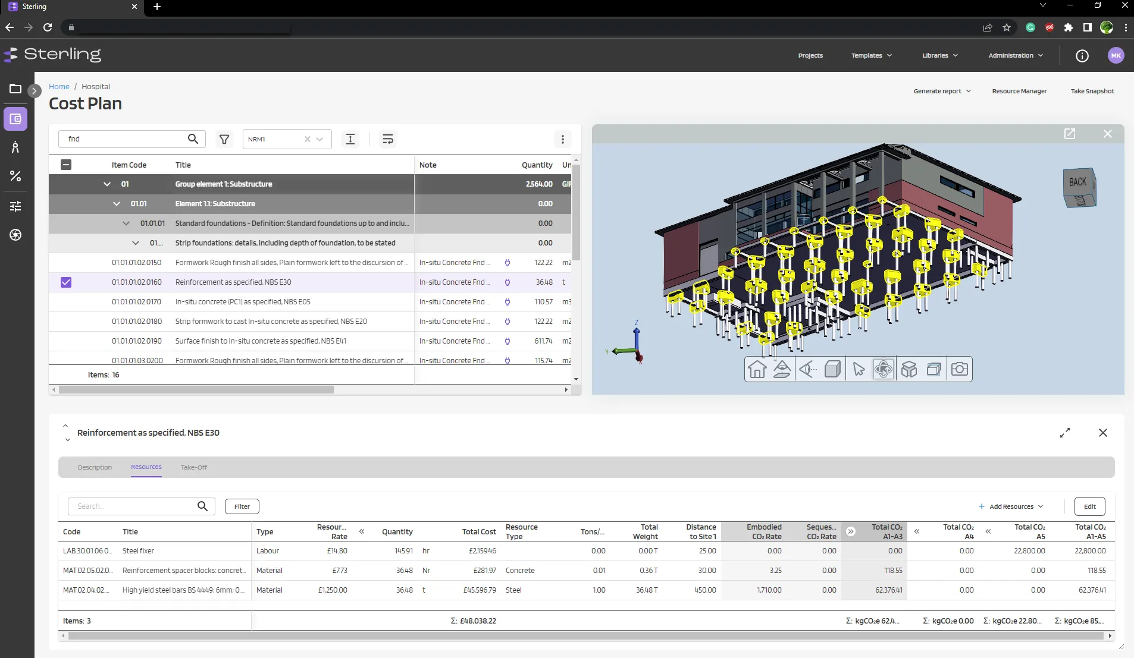Click the orbit tool in viewer toolbar

[884, 369]
